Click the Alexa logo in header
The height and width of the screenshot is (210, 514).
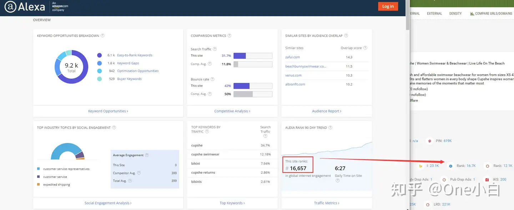(x=25, y=7)
